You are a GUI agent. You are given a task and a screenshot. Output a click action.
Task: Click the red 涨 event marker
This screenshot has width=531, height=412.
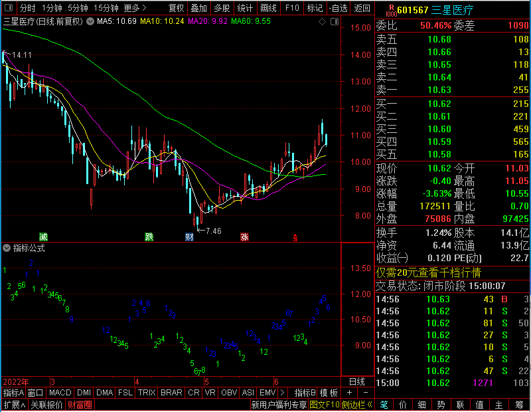click(x=244, y=237)
